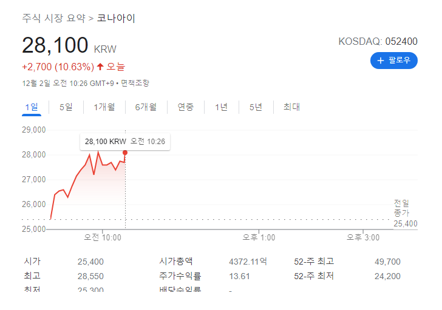Image resolution: width=442 pixels, height=310 pixels.
Task: Click the red data point on the chart
Action: pyautogui.click(x=125, y=153)
